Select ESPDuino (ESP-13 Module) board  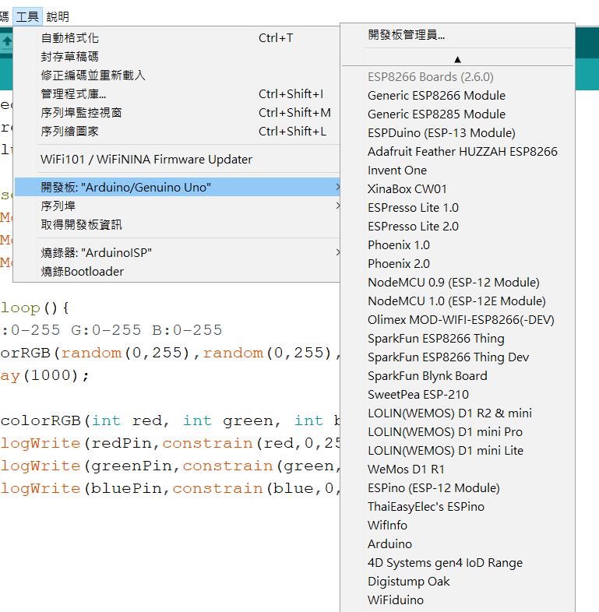point(457,133)
